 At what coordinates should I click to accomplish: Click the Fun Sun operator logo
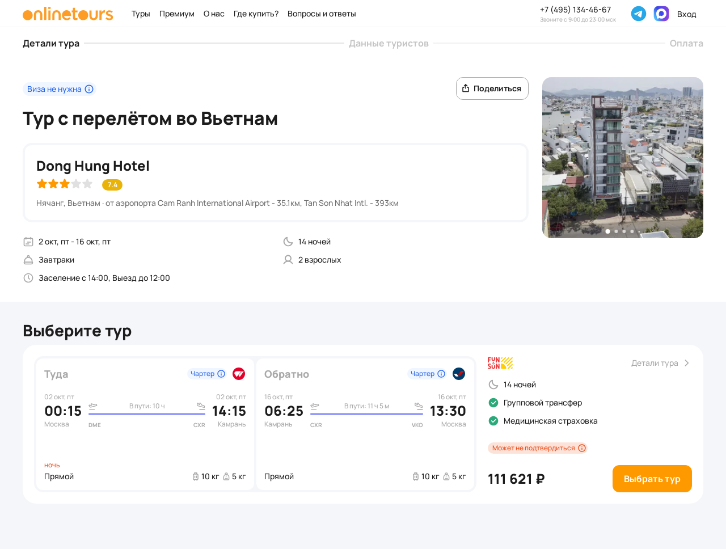[x=500, y=363]
